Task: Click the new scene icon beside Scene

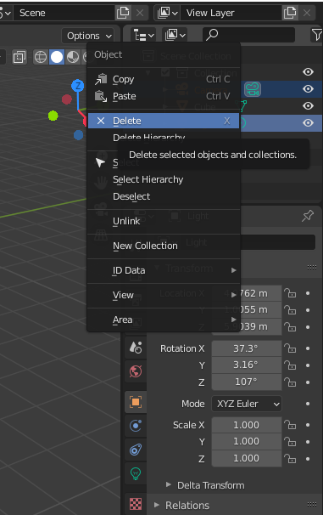Action: (123, 13)
